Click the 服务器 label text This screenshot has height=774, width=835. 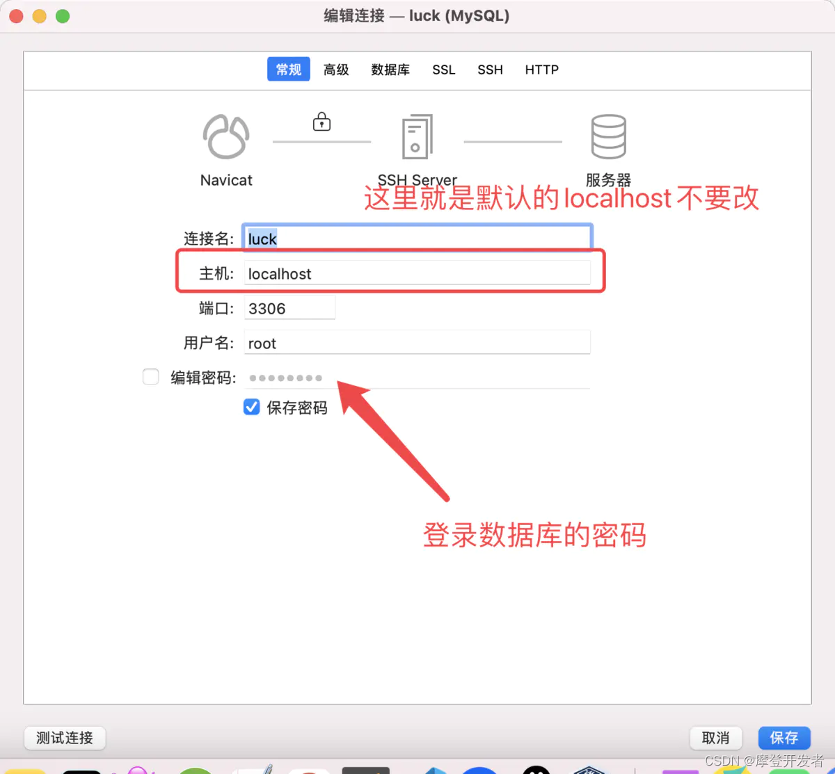point(608,179)
